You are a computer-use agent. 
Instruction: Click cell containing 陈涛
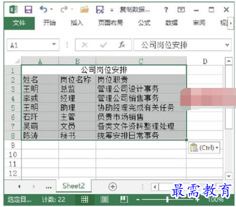pos(40,136)
